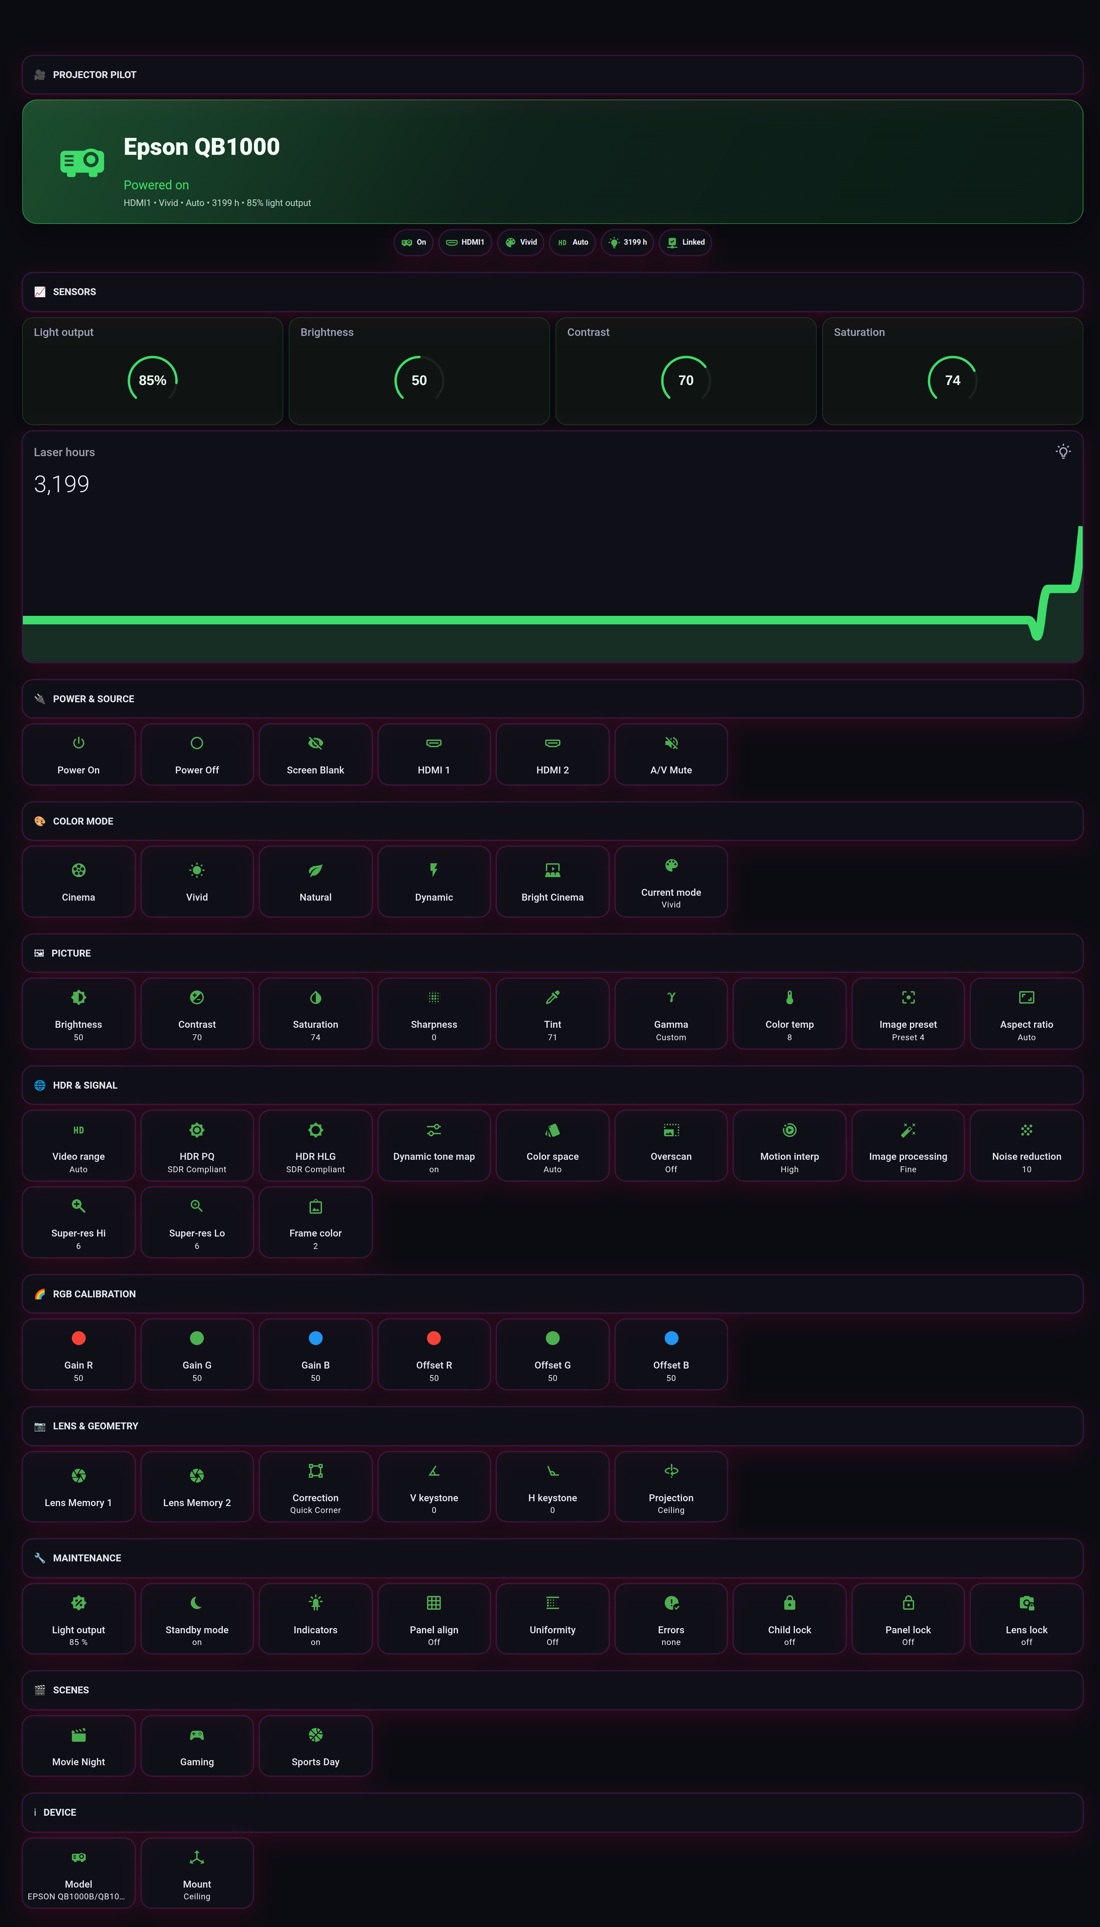Activate Gaming scene
Viewport: 1100px width, 1927px height.
[x=197, y=1746]
